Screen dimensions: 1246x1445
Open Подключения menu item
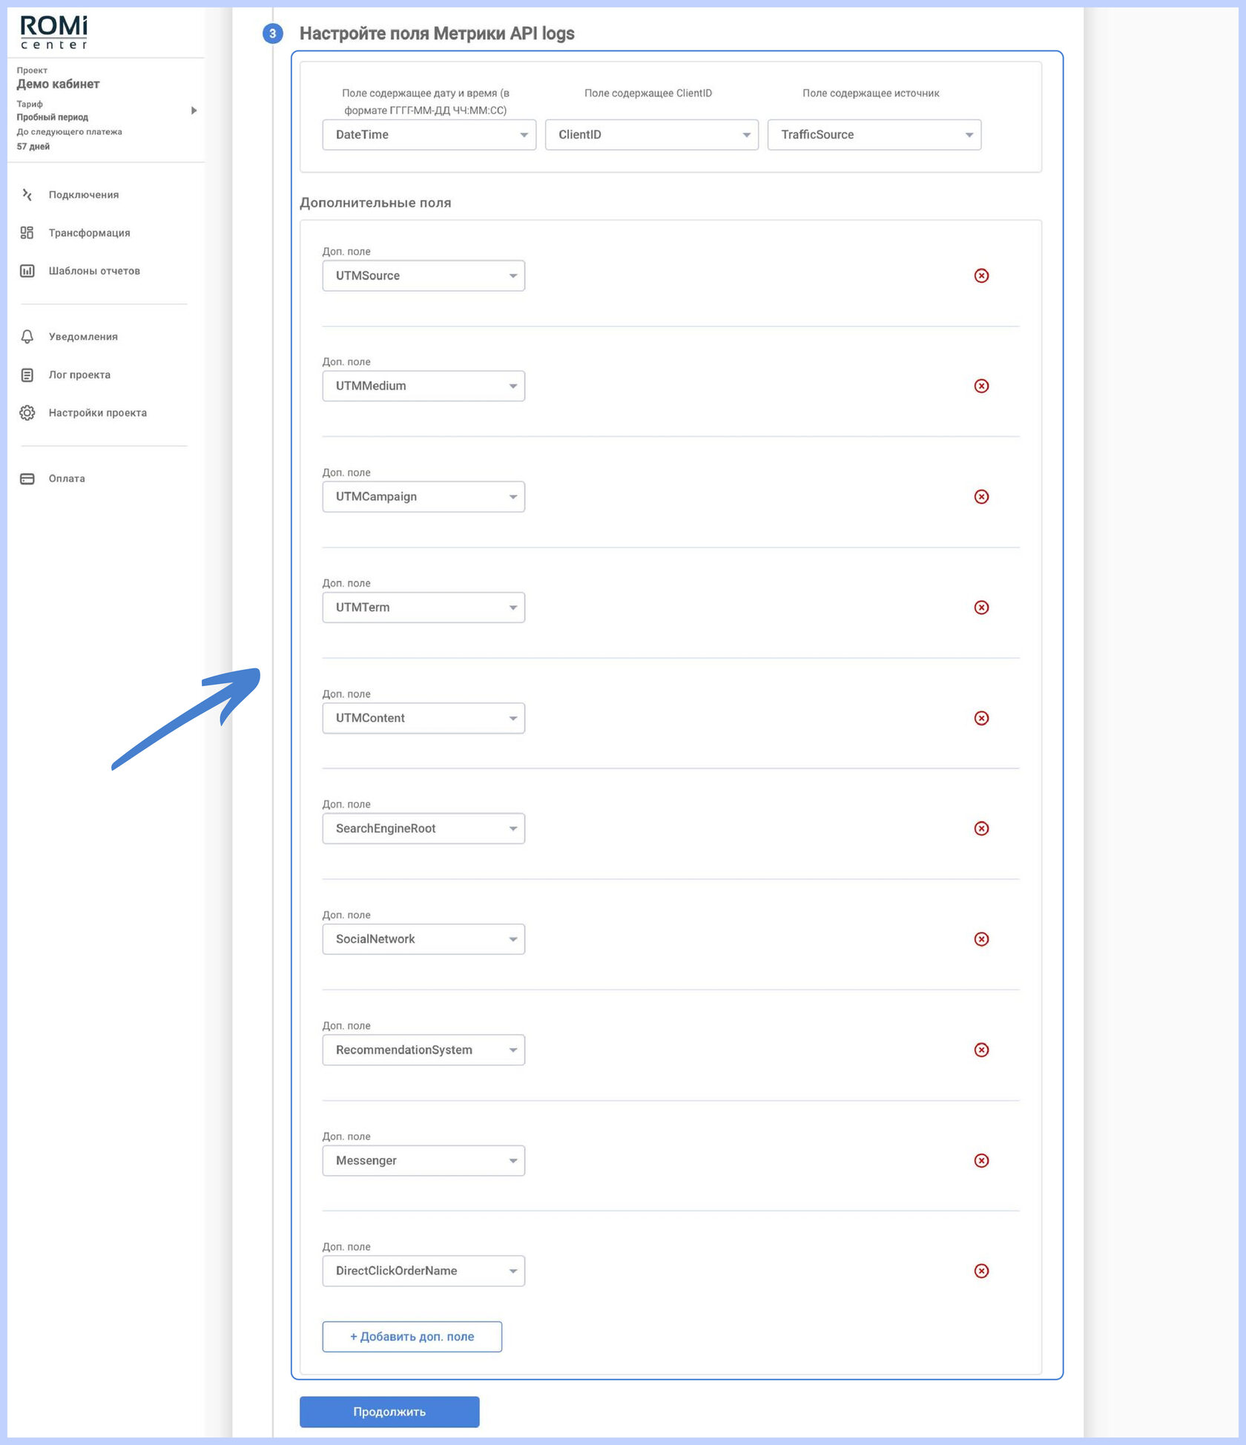coord(84,194)
